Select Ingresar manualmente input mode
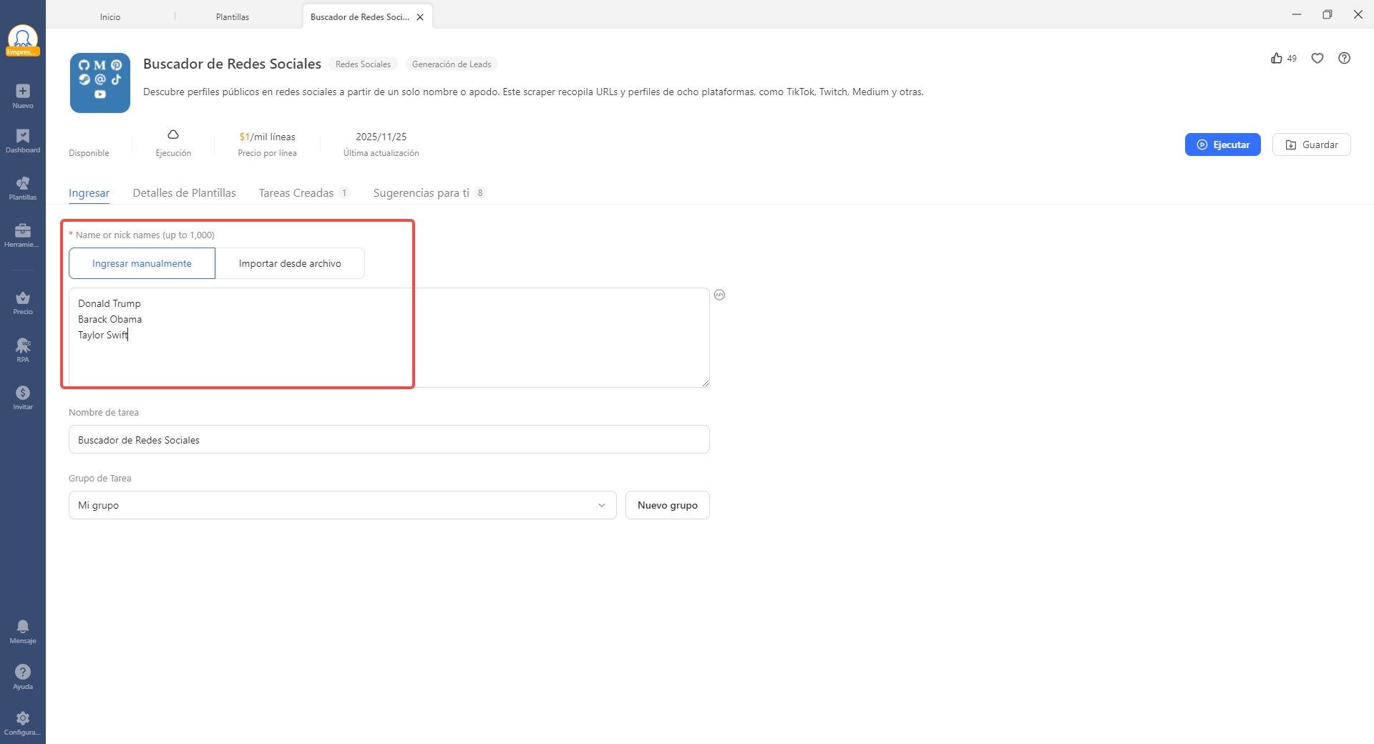Screen dimensions: 1374x744 point(142,263)
